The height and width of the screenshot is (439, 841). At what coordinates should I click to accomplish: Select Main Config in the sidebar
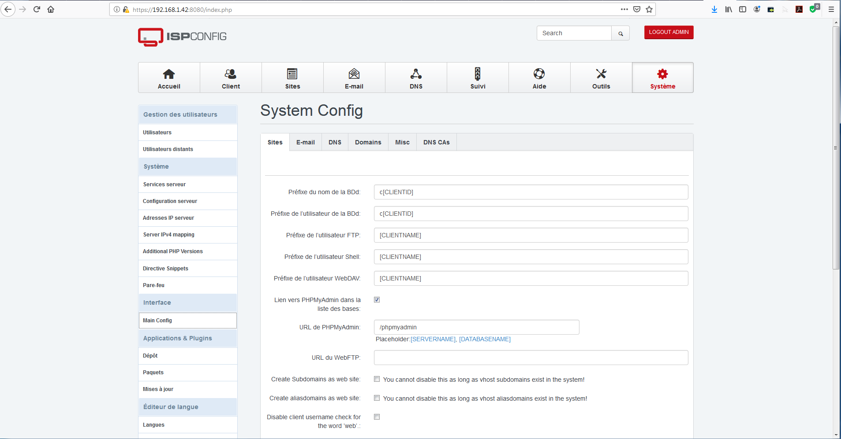click(x=188, y=321)
